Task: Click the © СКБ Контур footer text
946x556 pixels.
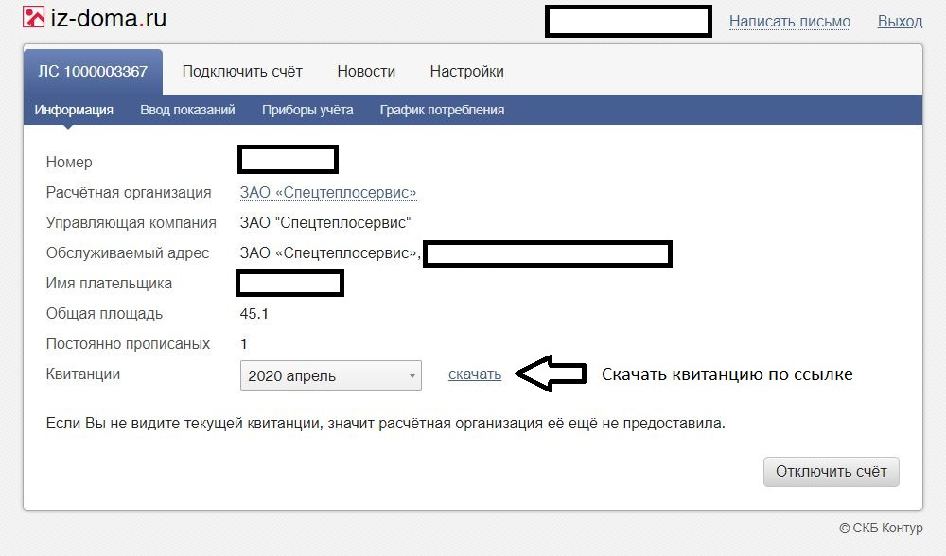Action: [x=880, y=528]
